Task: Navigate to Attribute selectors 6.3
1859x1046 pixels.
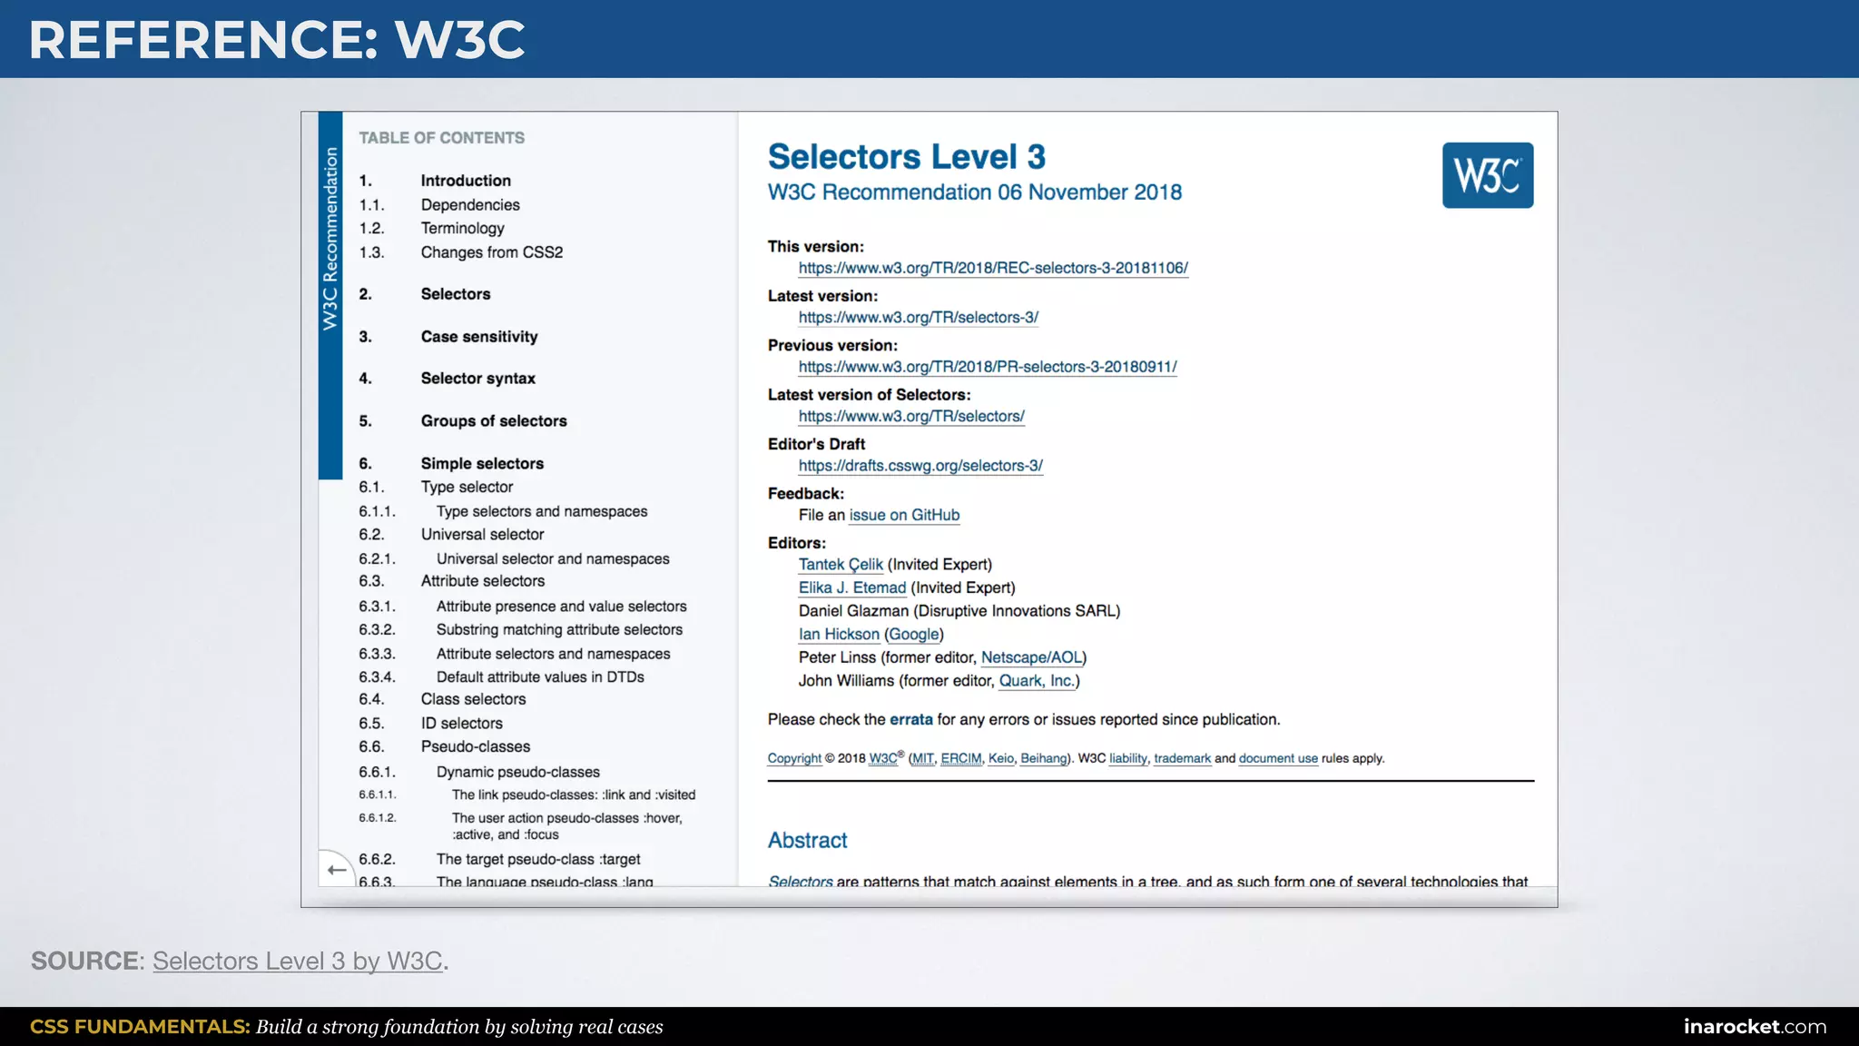Action: [482, 581]
